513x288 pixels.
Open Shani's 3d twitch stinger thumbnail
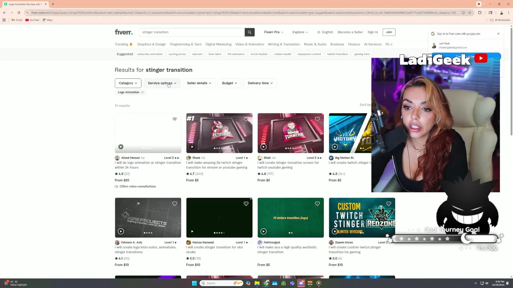click(219, 133)
